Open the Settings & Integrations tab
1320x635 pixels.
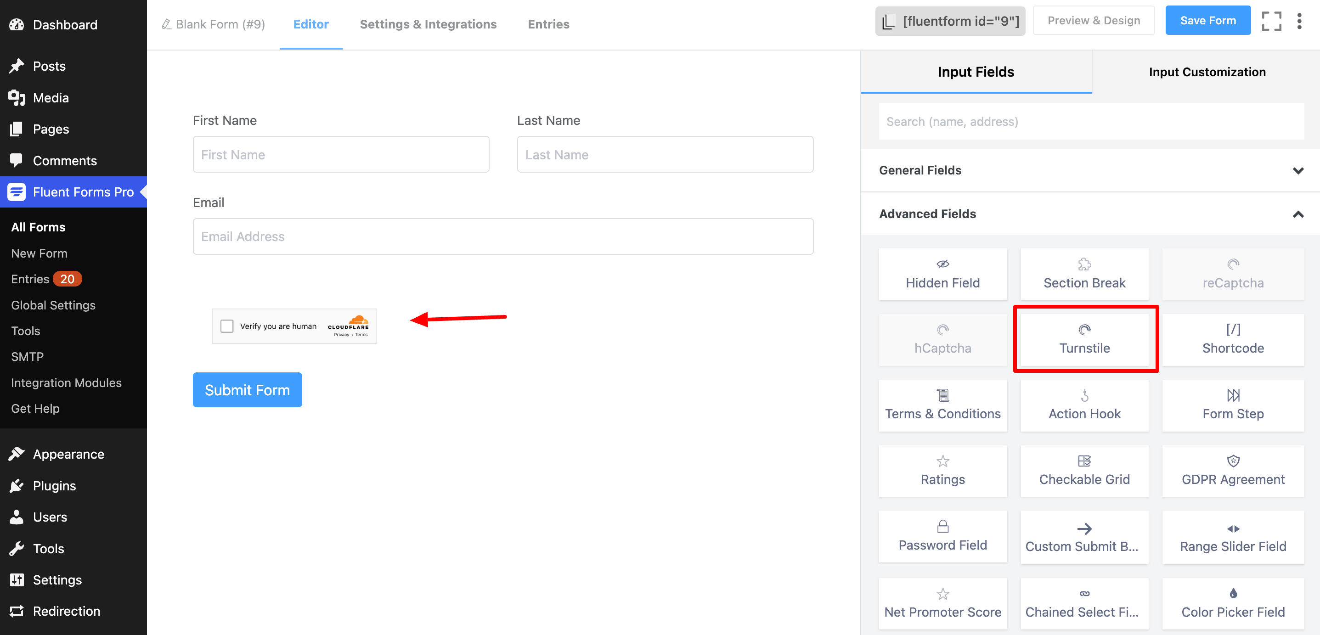pyautogui.click(x=428, y=24)
